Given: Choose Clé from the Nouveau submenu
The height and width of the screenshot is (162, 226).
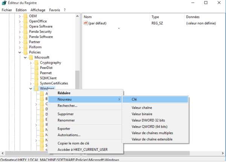Looking at the screenshot, I should (134, 99).
